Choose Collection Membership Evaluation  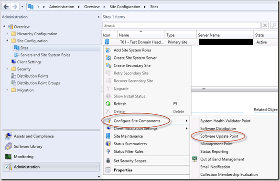[229, 174]
